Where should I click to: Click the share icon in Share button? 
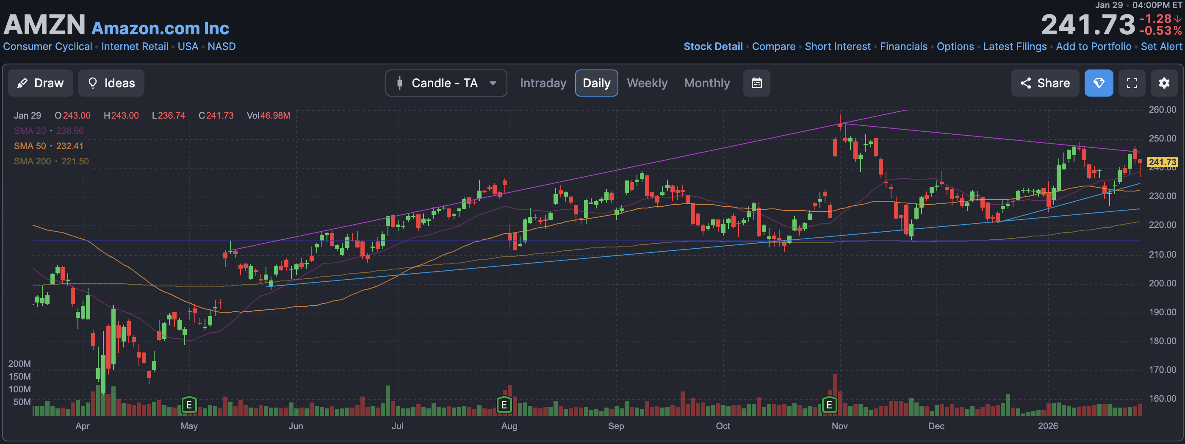click(x=1025, y=83)
